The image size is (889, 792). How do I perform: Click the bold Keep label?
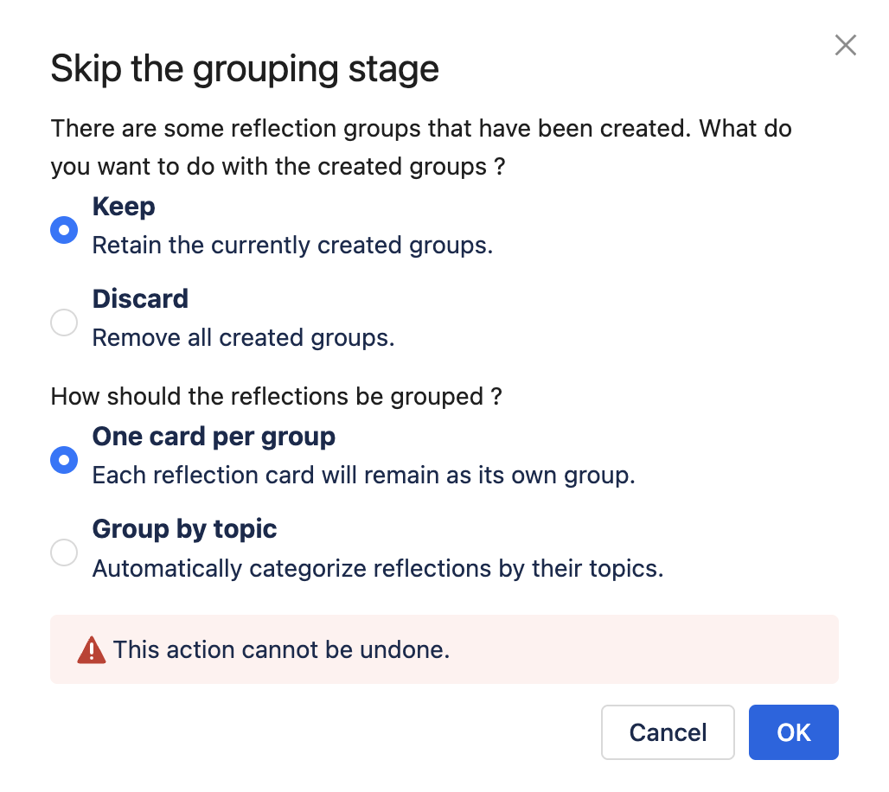(124, 207)
